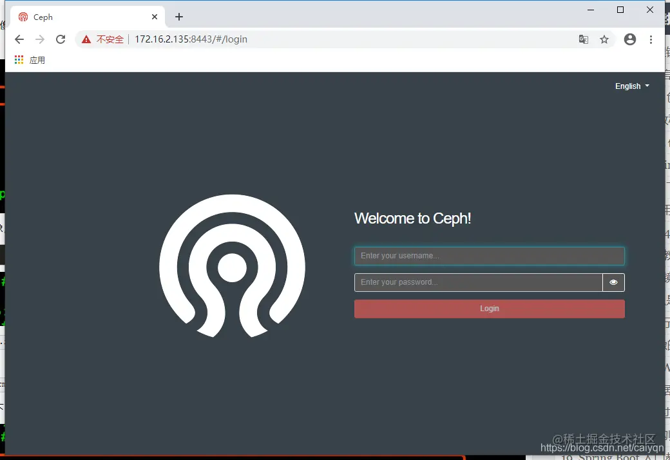Focus the username input field
The height and width of the screenshot is (460, 670).
pos(489,256)
